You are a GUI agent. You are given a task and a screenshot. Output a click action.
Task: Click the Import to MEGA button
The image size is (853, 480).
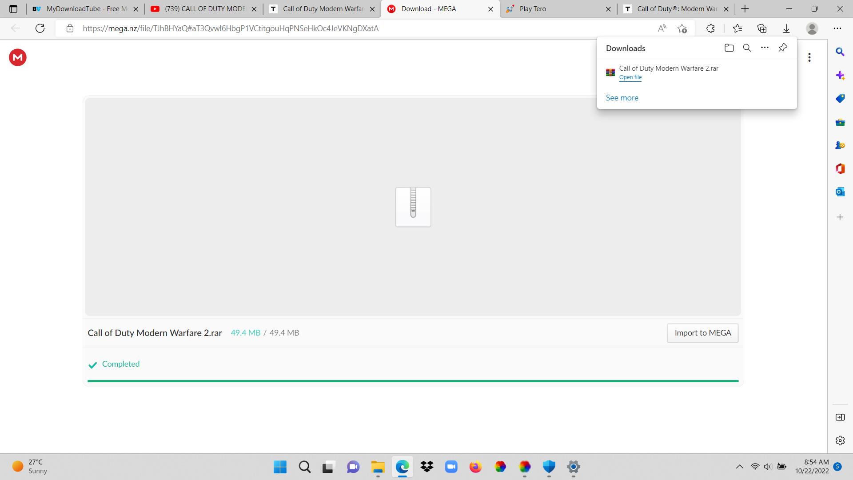(702, 333)
